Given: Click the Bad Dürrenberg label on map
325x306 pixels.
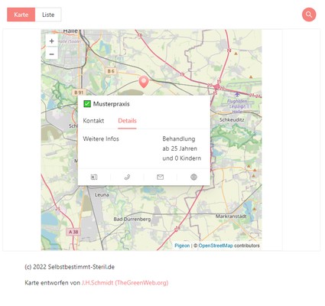Looking at the screenshot, I should coord(132,219).
